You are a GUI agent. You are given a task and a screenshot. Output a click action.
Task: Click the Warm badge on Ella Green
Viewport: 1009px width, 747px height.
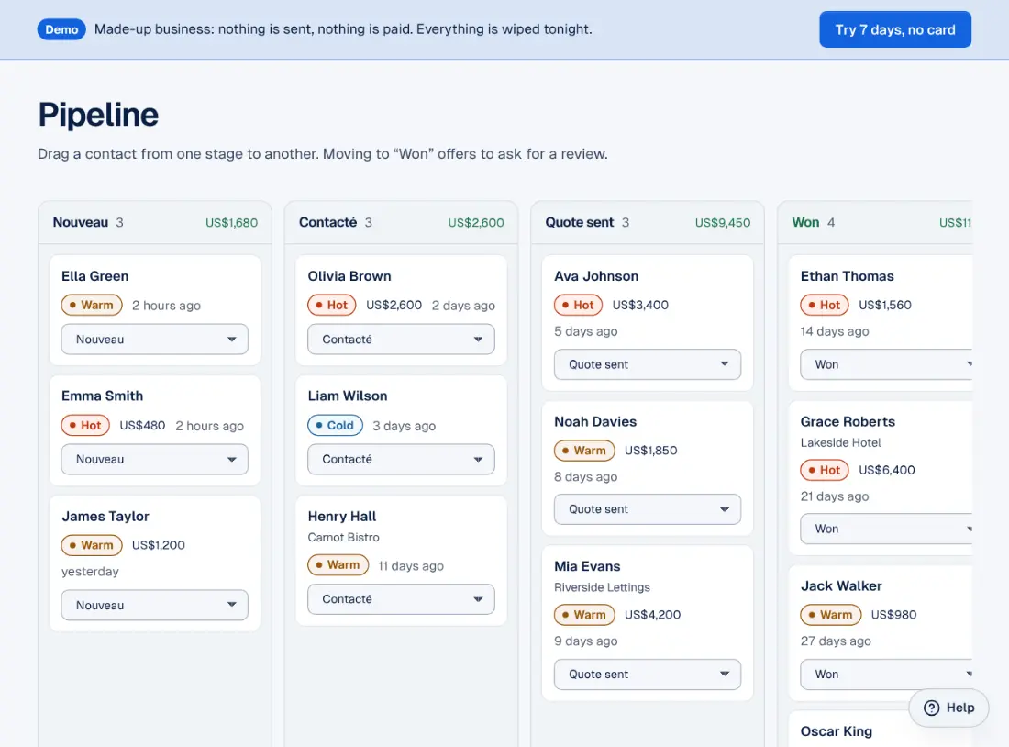[x=92, y=306]
